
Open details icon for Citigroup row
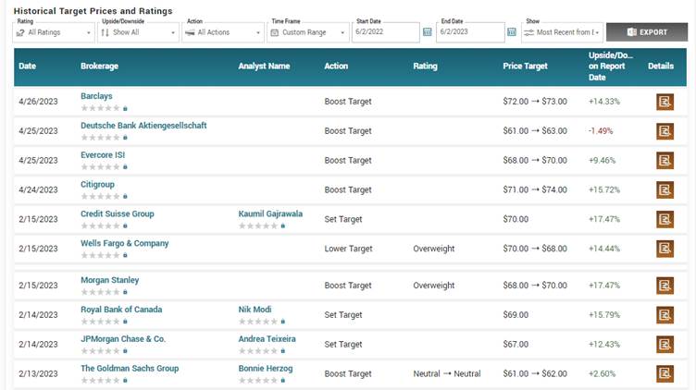coord(665,190)
